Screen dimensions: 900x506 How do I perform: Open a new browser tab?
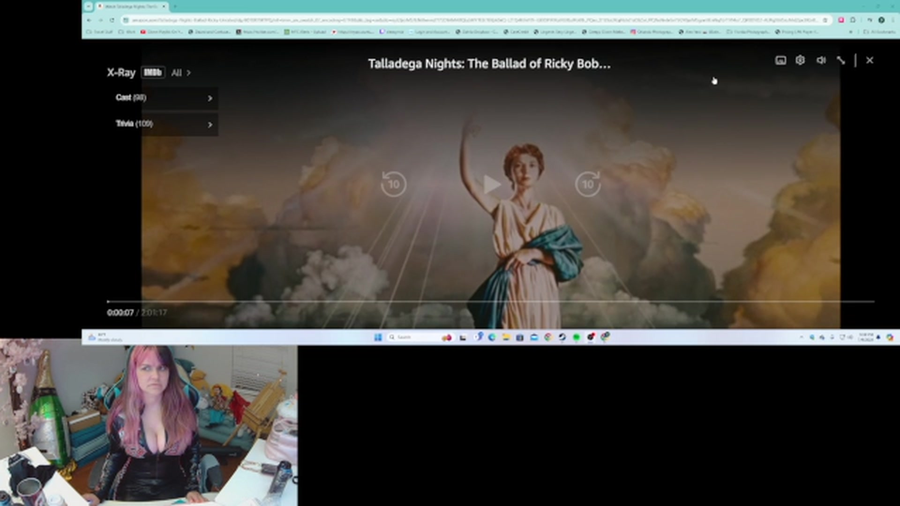(175, 7)
